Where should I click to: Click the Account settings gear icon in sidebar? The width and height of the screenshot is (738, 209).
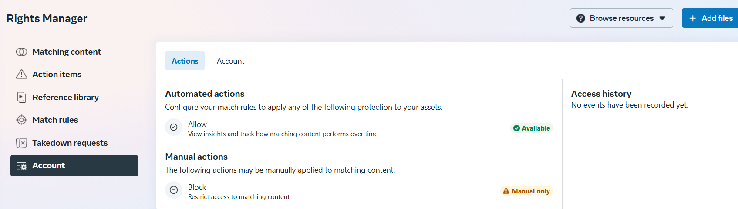(x=21, y=166)
